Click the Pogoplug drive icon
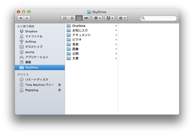This screenshot has width=194, height=135. [22, 90]
